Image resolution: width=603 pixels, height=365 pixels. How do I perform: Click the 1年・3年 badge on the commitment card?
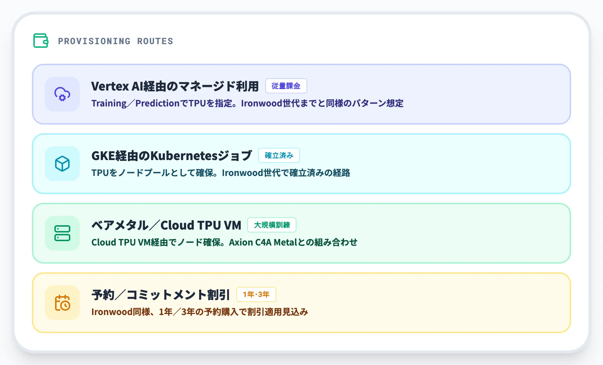(x=256, y=294)
